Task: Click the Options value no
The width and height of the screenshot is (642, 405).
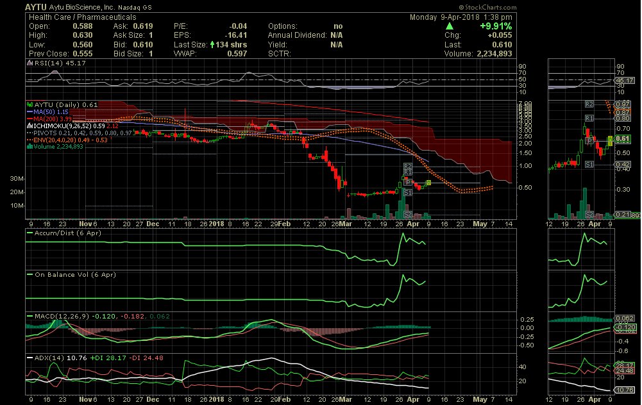Action: [338, 26]
